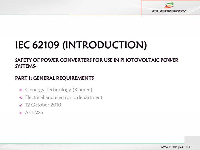Screen dimensions: 200x150
Task: Click the subtitle 'SAFETY OF POWER CONVERTERS' text
Action: coord(53,60)
